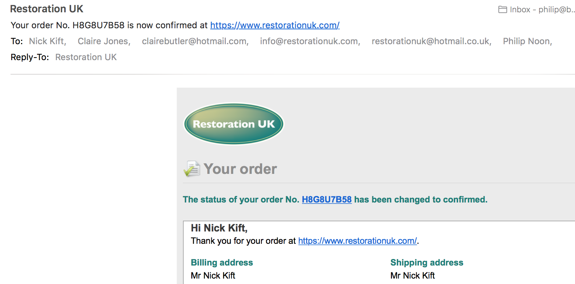The image size is (575, 284).
Task: Click recipient restorationuk@hotmail.co.uk
Action: [x=431, y=41]
